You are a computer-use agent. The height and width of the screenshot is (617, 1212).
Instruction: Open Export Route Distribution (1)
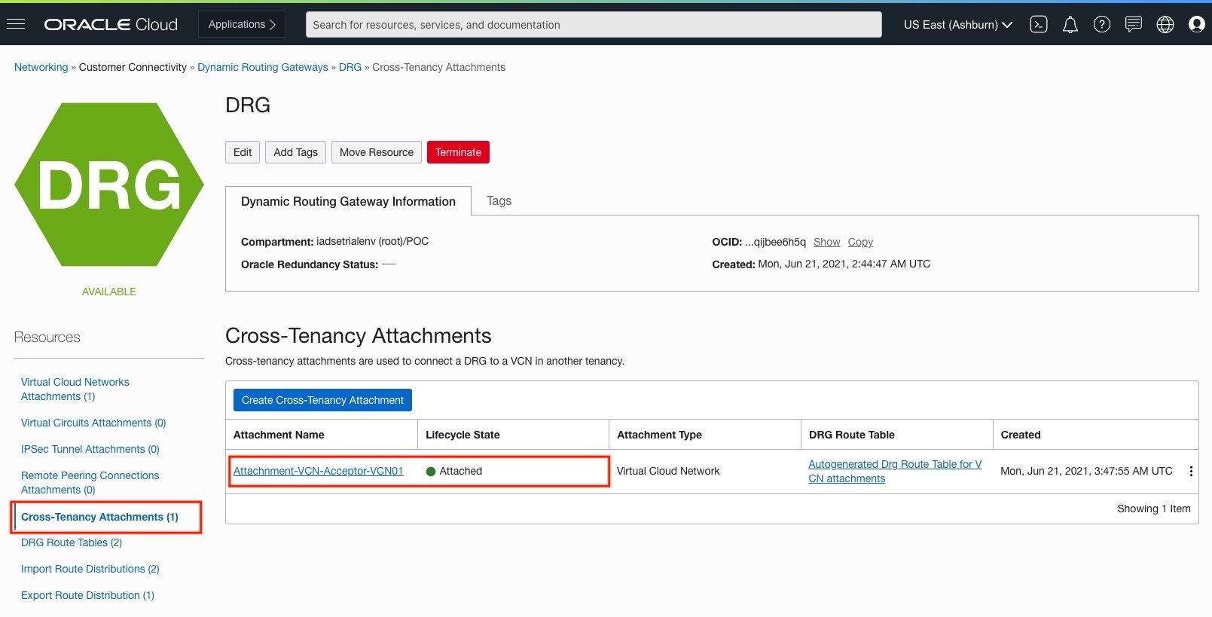coord(87,595)
